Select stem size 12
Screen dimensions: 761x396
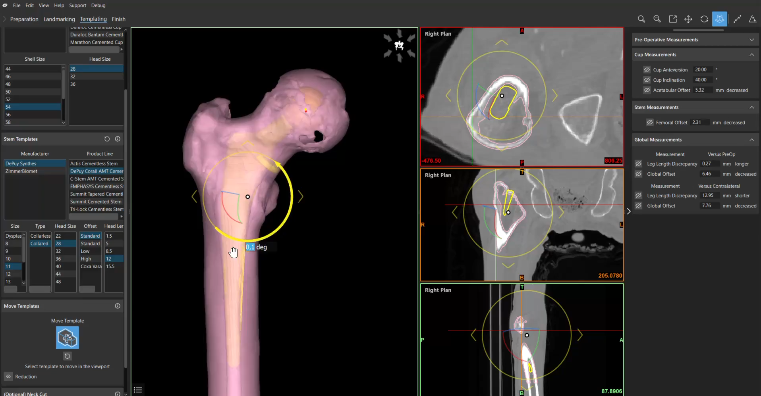[x=13, y=274]
